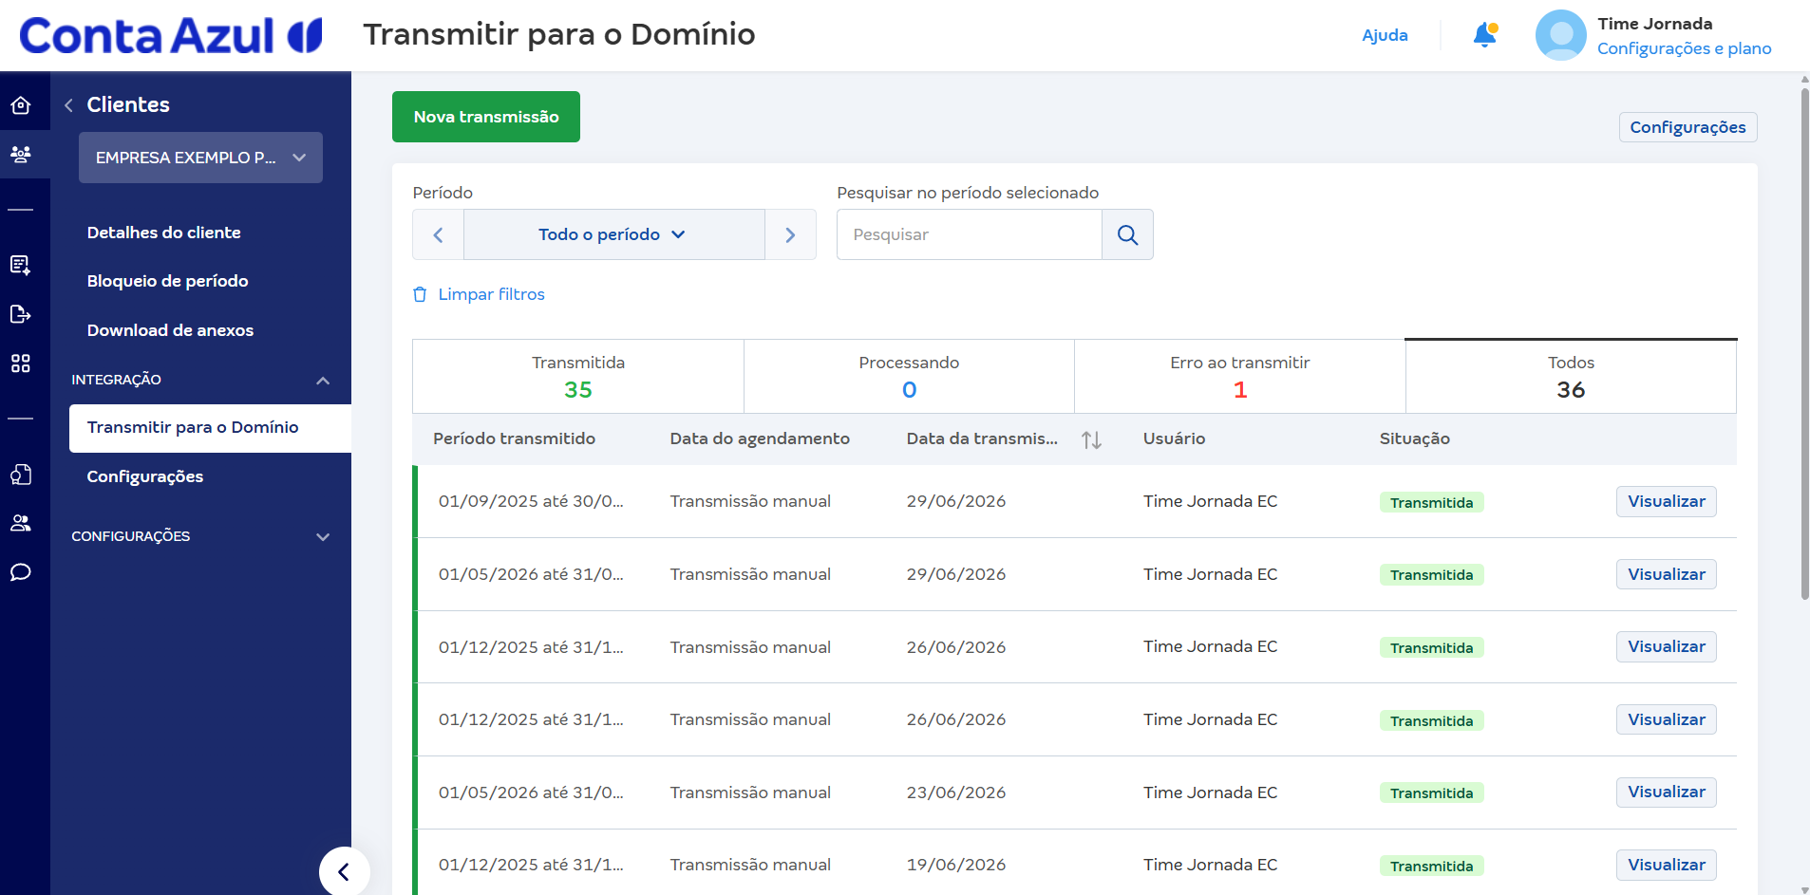Click Limpar filtros
Screen dimensions: 1810x895
coord(491,294)
